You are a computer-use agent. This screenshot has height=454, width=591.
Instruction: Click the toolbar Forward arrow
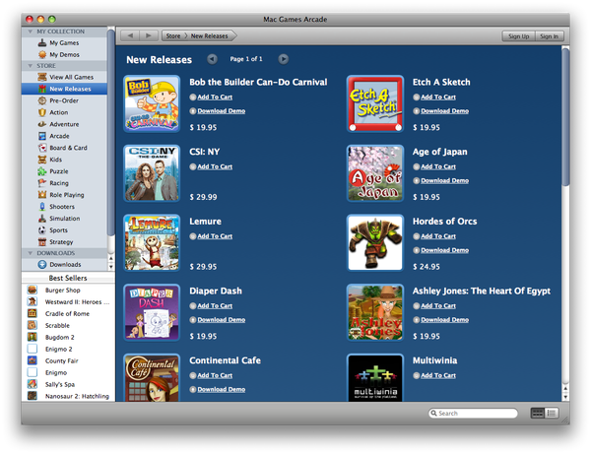tap(149, 35)
